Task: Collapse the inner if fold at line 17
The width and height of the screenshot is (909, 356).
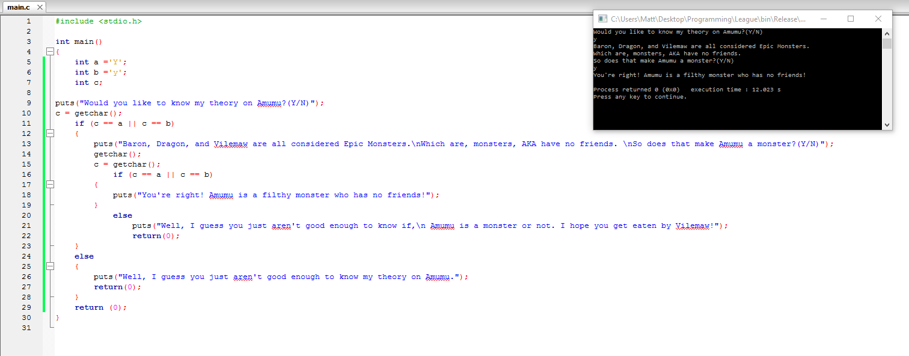Action: (x=50, y=185)
